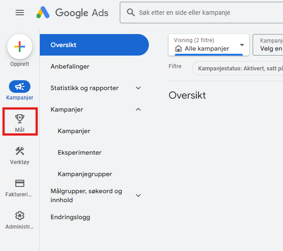Open the Verktøy tools icon
Screen dimensions: 283x251
click(20, 151)
